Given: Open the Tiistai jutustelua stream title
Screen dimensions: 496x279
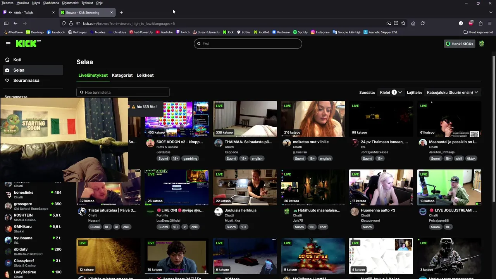Looking at the screenshot, I should point(112,210).
